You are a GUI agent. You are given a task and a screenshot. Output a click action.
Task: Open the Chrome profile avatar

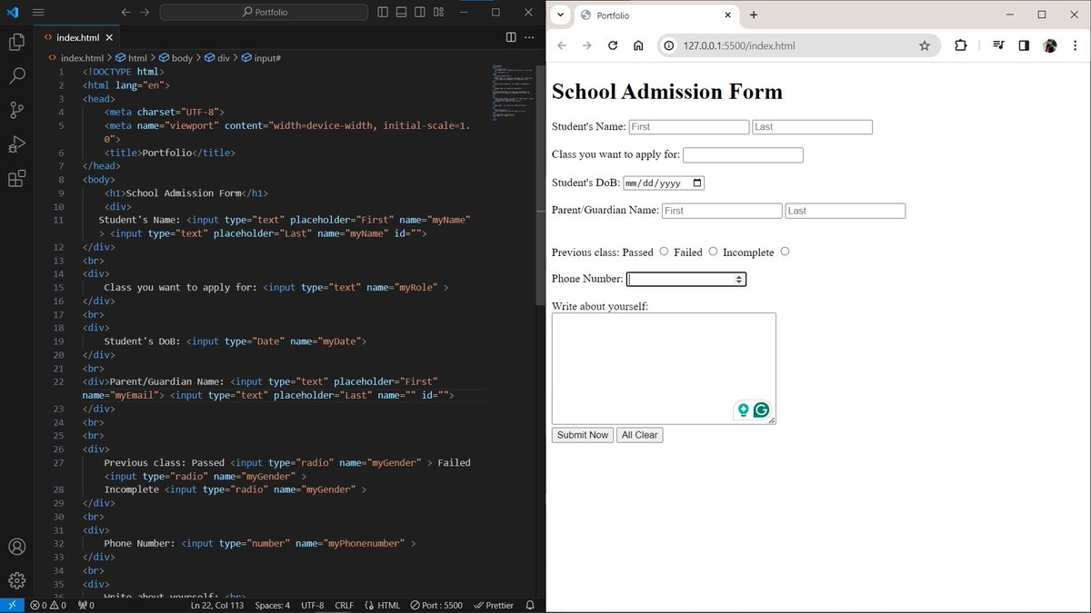tap(1050, 45)
